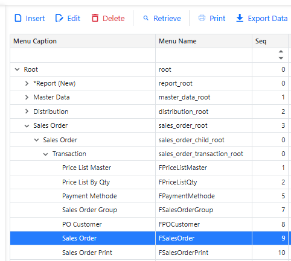Screen dimensions: 291x261
Task: Select the *Report (New) row label
Action: click(x=54, y=83)
